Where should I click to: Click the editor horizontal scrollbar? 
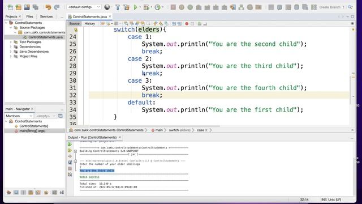(x=154, y=126)
